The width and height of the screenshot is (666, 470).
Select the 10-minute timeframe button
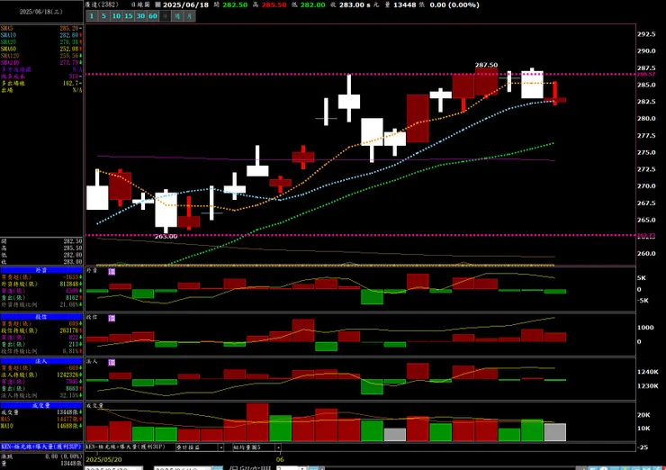116,16
